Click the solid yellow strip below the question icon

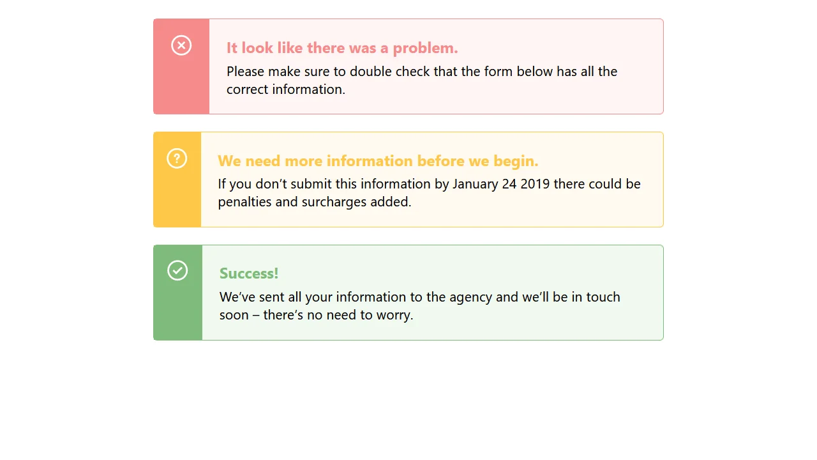tap(177, 199)
